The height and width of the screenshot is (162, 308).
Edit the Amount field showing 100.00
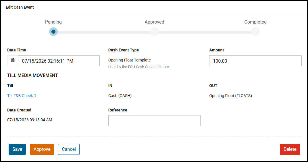(x=255, y=61)
